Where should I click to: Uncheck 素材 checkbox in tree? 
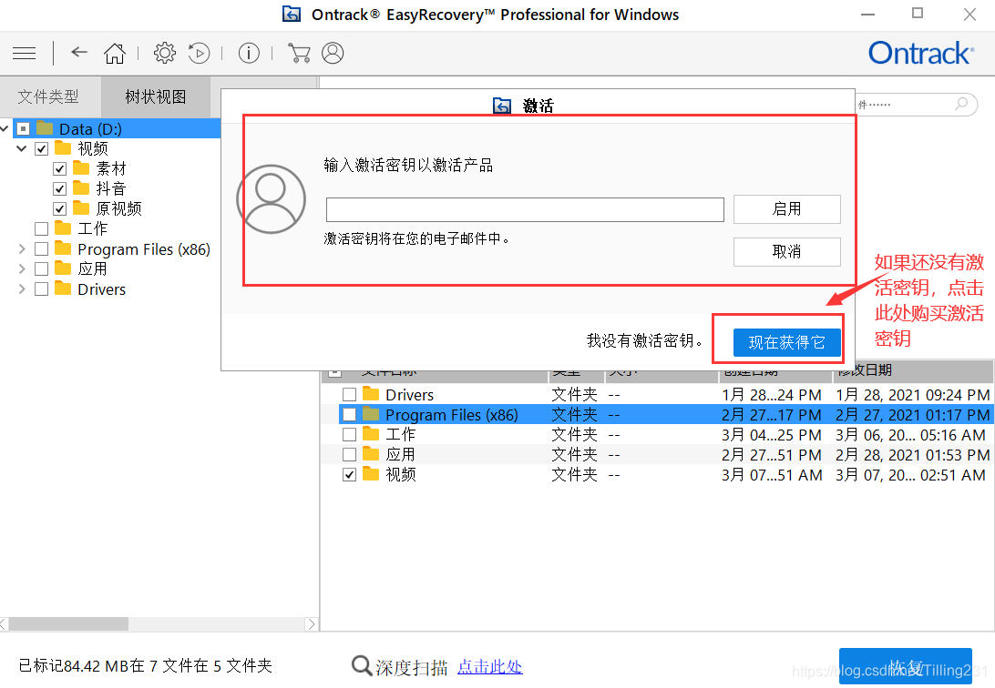click(x=59, y=169)
